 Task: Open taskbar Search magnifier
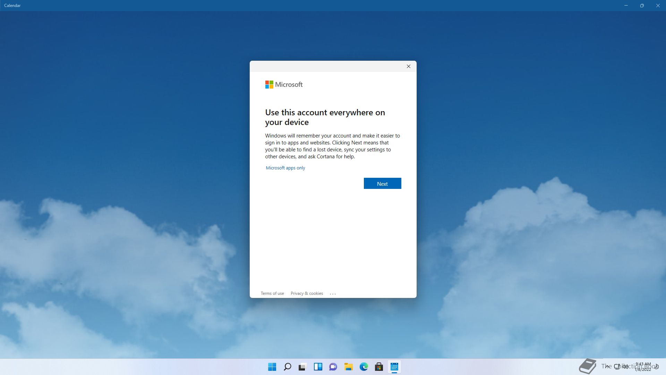coord(287,367)
